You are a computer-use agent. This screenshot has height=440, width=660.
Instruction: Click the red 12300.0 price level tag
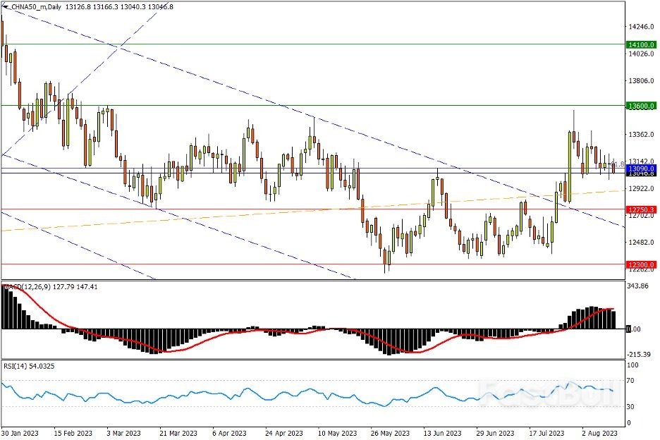tap(641, 264)
